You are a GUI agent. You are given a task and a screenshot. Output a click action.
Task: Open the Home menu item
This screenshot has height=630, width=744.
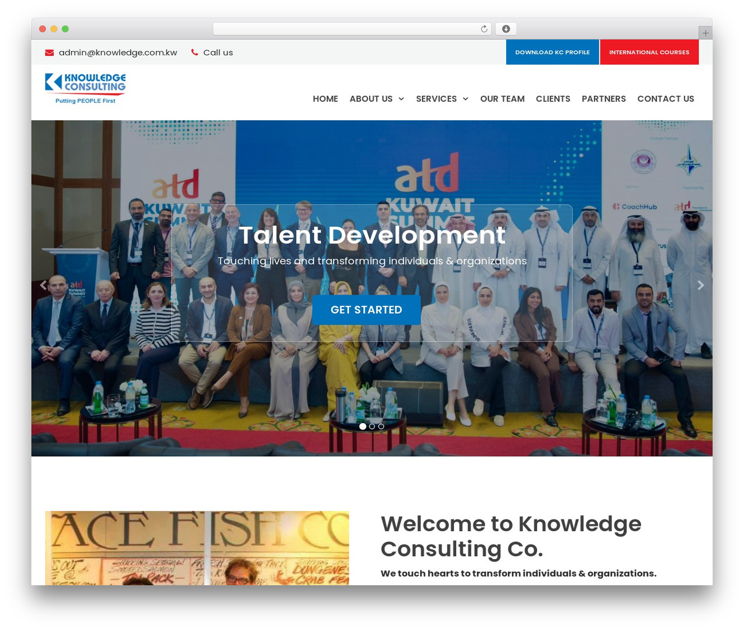[x=325, y=99]
